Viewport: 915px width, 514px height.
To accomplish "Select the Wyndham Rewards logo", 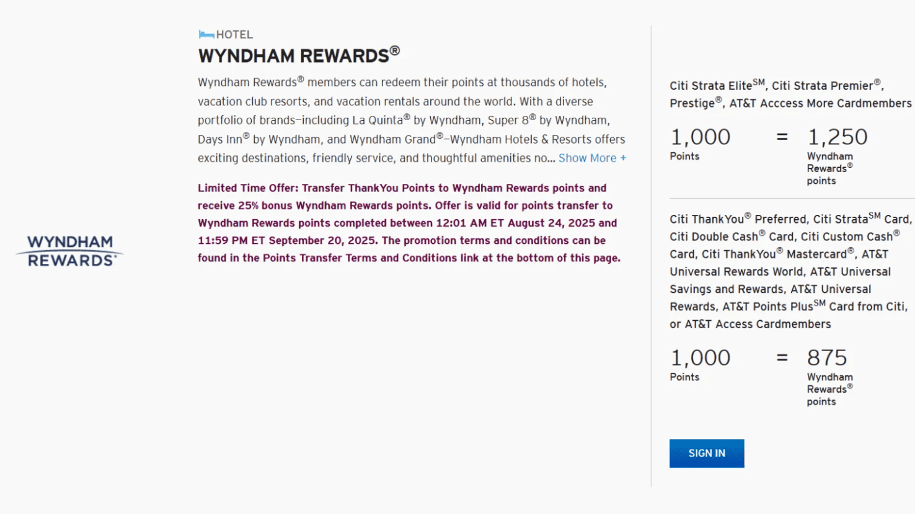I will [x=69, y=250].
